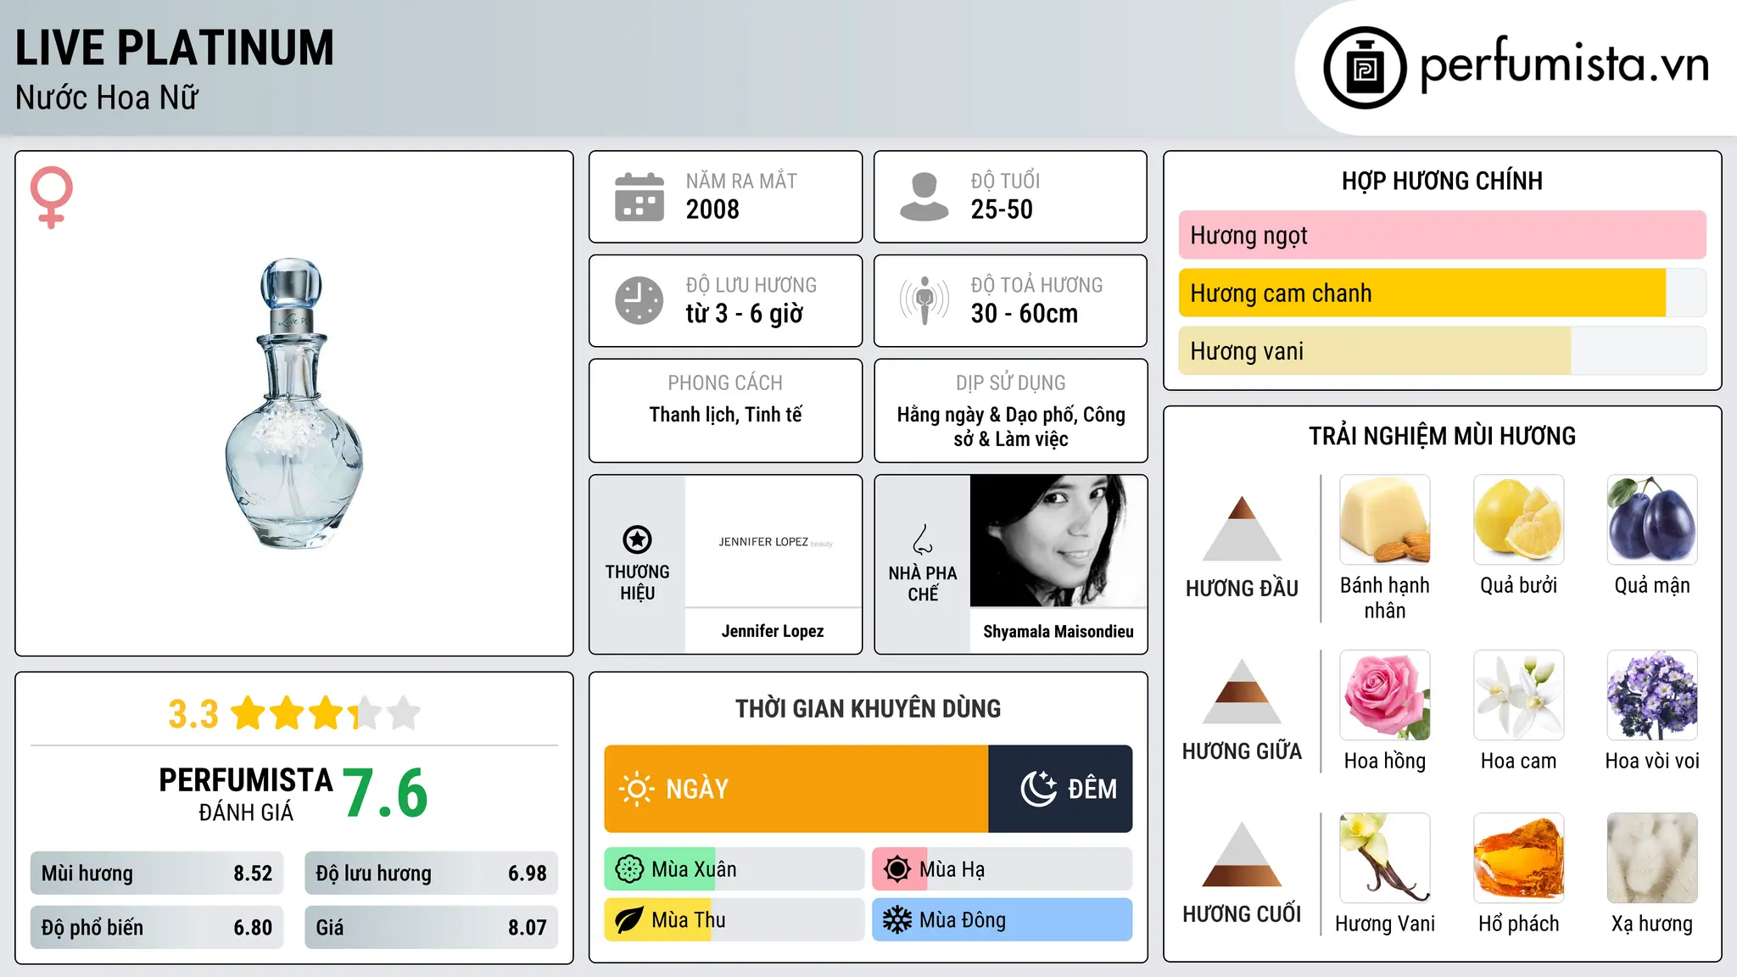
Task: Select the Quả bưởi grapefruit note image
Action: pyautogui.click(x=1519, y=520)
